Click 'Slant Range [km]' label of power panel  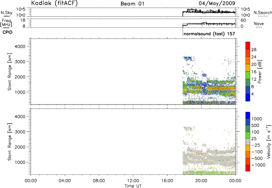click(x=10, y=72)
